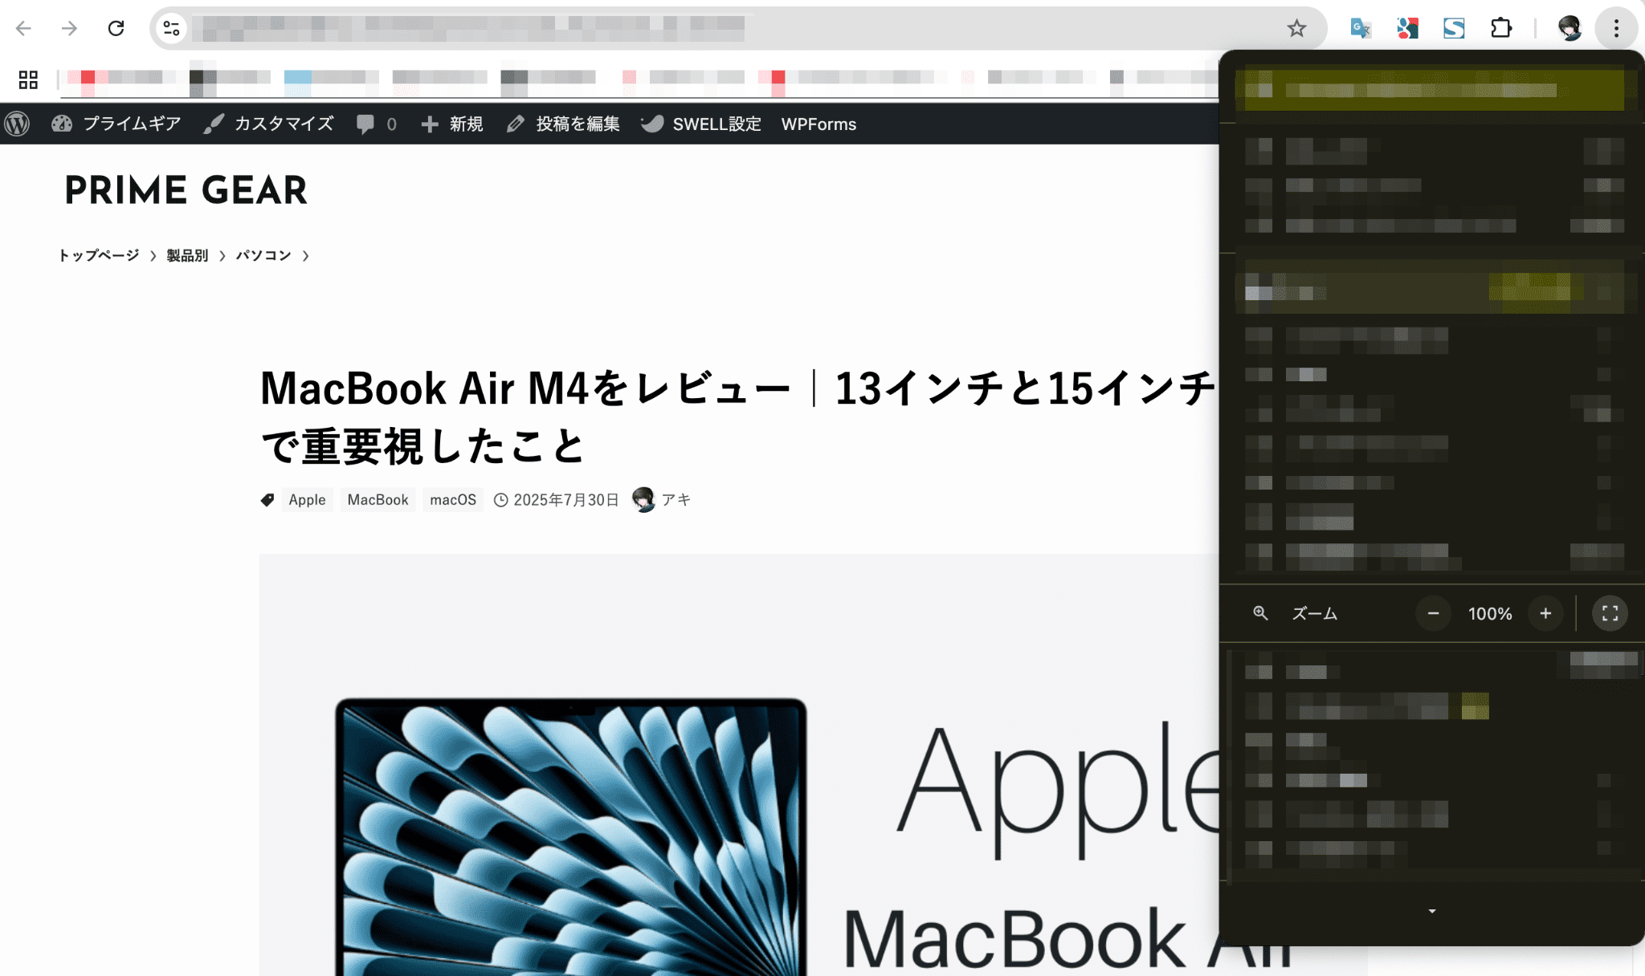This screenshot has height=976, width=1645.
Task: Open the Extensions puzzle menu
Action: point(1500,29)
